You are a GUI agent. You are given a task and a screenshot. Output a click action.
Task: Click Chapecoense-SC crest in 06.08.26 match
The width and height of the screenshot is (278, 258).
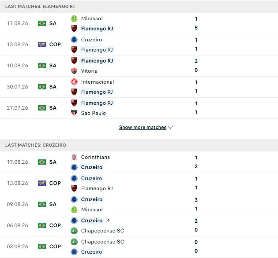(74, 231)
